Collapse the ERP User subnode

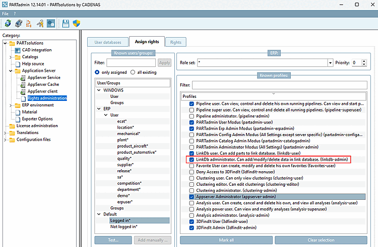coord(106,115)
